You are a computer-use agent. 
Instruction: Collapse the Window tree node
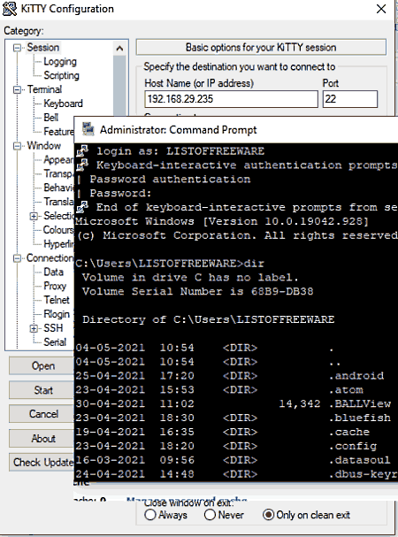pos(17,146)
